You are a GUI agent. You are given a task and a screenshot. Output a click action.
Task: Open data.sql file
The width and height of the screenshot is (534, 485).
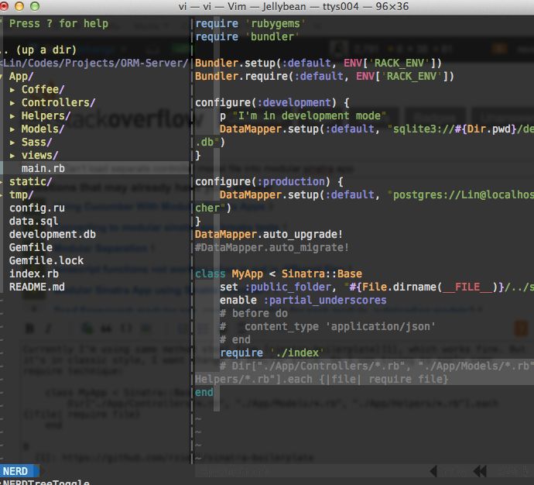pyautogui.click(x=34, y=222)
